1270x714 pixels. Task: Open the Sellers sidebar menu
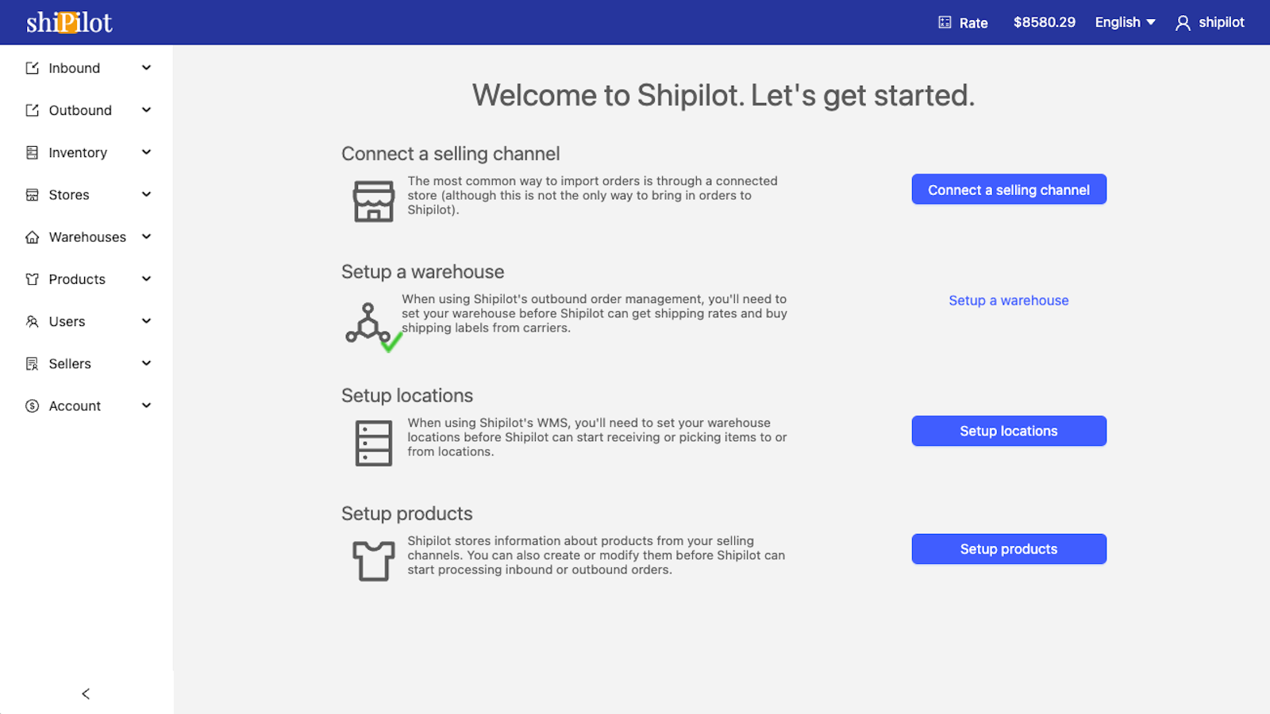[x=70, y=364]
